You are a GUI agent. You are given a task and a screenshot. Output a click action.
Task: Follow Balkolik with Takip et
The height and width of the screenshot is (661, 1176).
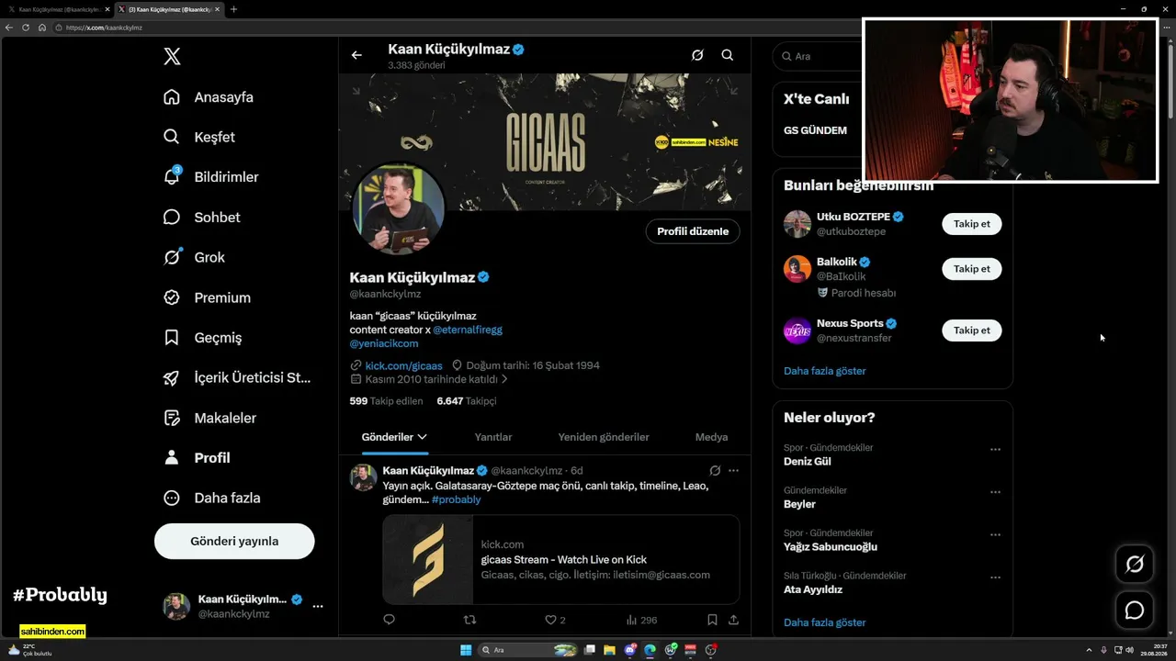pos(971,269)
